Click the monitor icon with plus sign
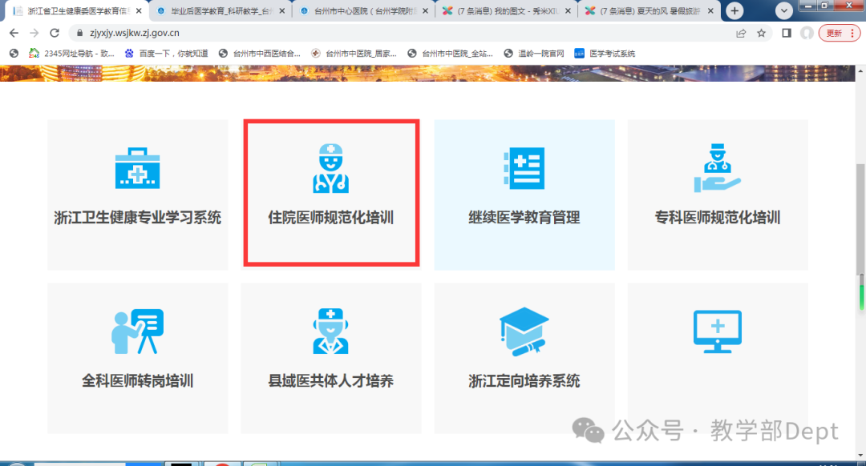The height and width of the screenshot is (466, 866). pyautogui.click(x=717, y=331)
